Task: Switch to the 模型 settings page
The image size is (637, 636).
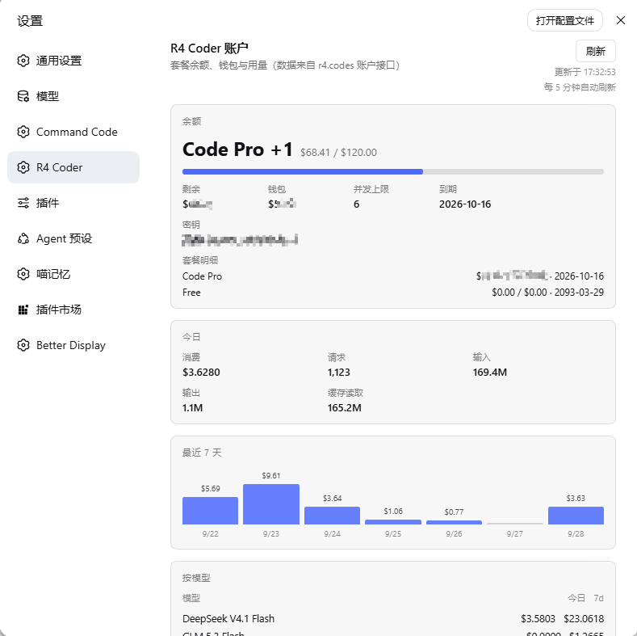Action: pyautogui.click(x=73, y=96)
